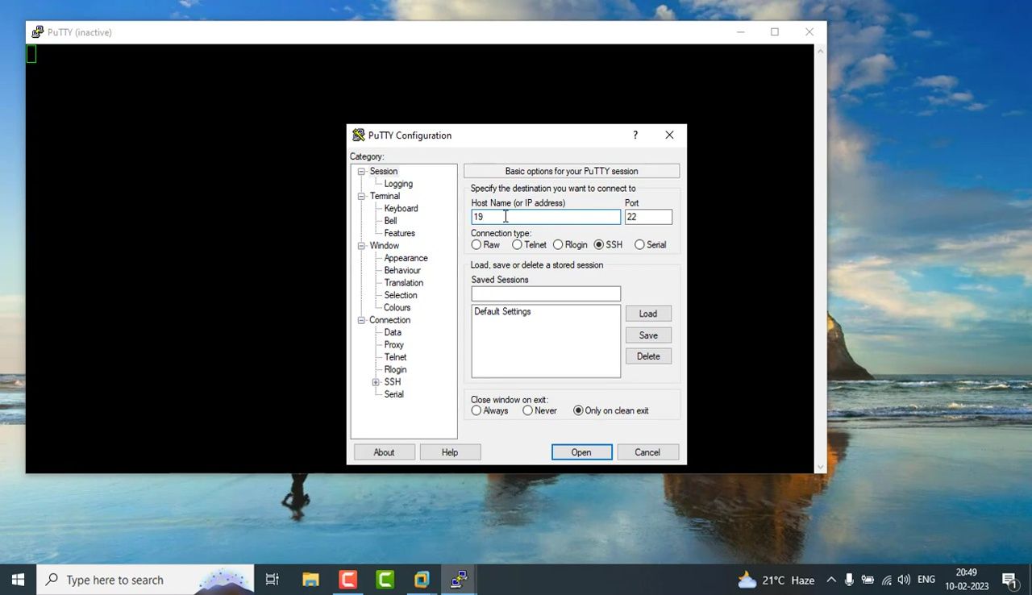Load the selected saved session

(x=648, y=314)
